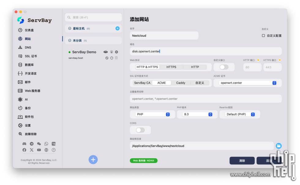Screen dimensions: 300x185
Task: Click the round blue plus button to add a website
Action: click(x=93, y=160)
